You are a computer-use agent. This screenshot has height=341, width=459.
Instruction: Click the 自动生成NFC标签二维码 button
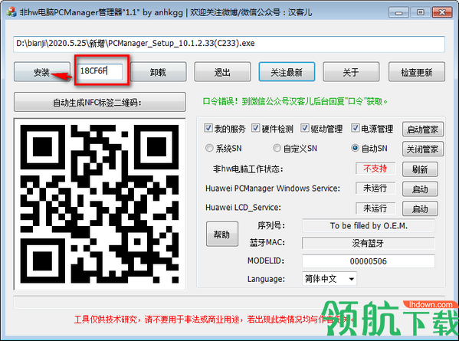click(x=100, y=102)
